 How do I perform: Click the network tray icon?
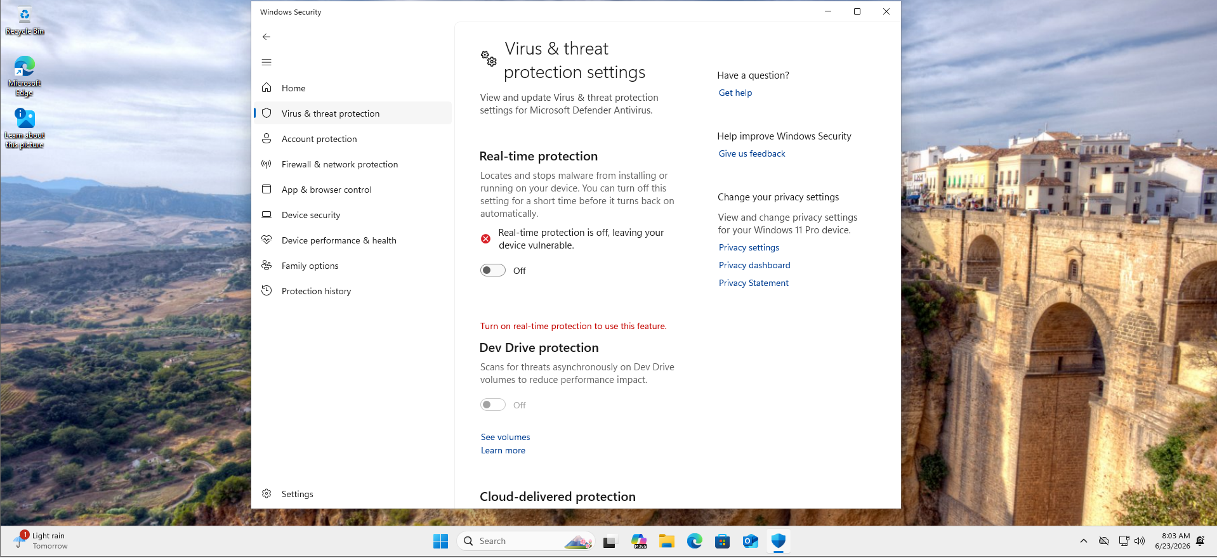pos(1124,541)
